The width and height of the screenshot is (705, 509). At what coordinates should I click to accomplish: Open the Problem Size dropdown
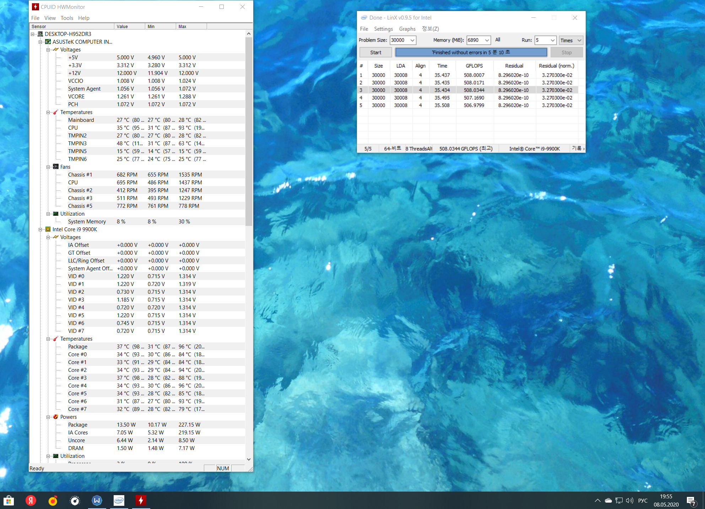pos(412,40)
